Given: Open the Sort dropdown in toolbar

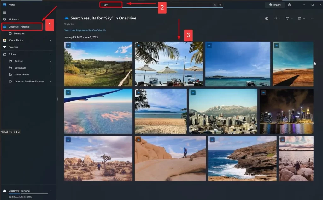Looking at the screenshot, I should 278,19.
